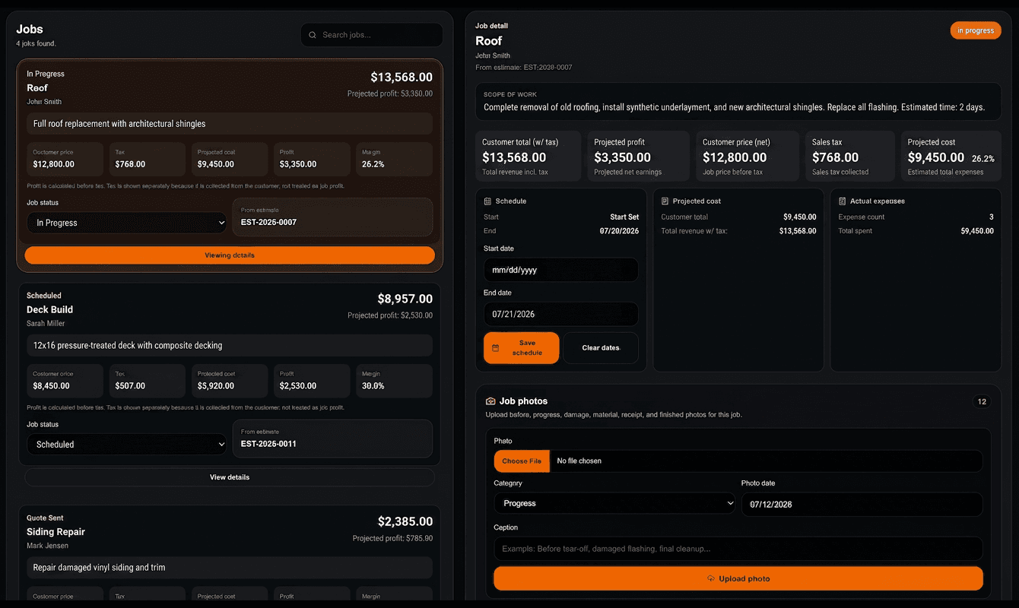This screenshot has width=1019, height=608.
Task: Select the Siding Repair job title
Action: pos(56,532)
